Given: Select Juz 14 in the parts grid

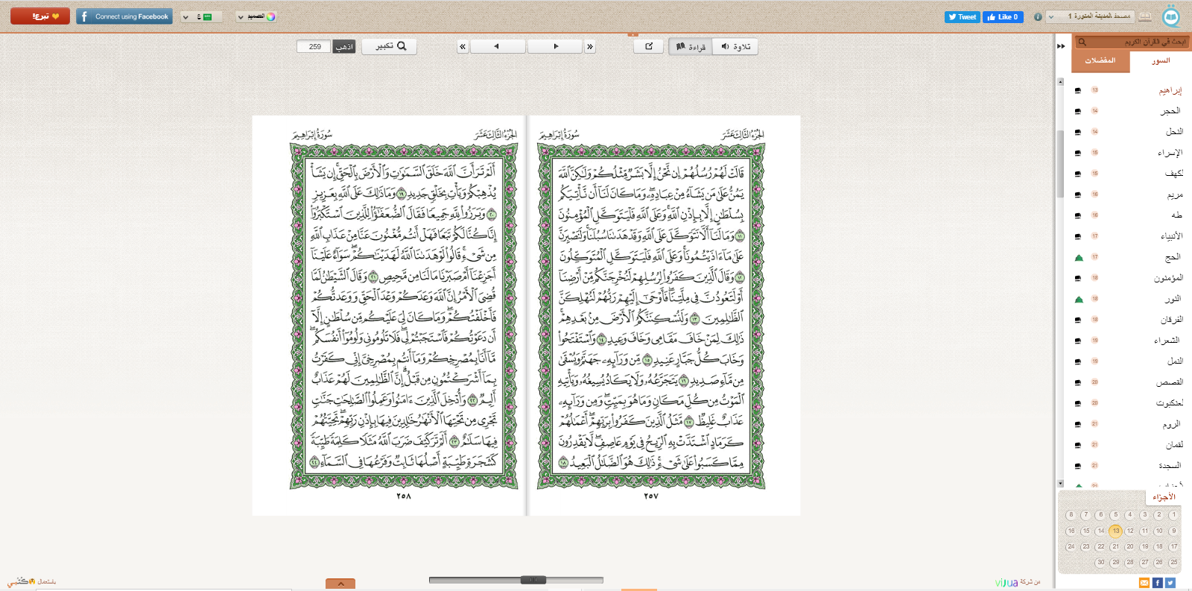Looking at the screenshot, I should click(x=1100, y=531).
